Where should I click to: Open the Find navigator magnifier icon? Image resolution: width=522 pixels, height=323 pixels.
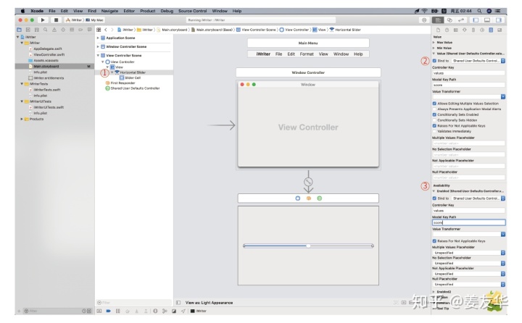[45, 30]
